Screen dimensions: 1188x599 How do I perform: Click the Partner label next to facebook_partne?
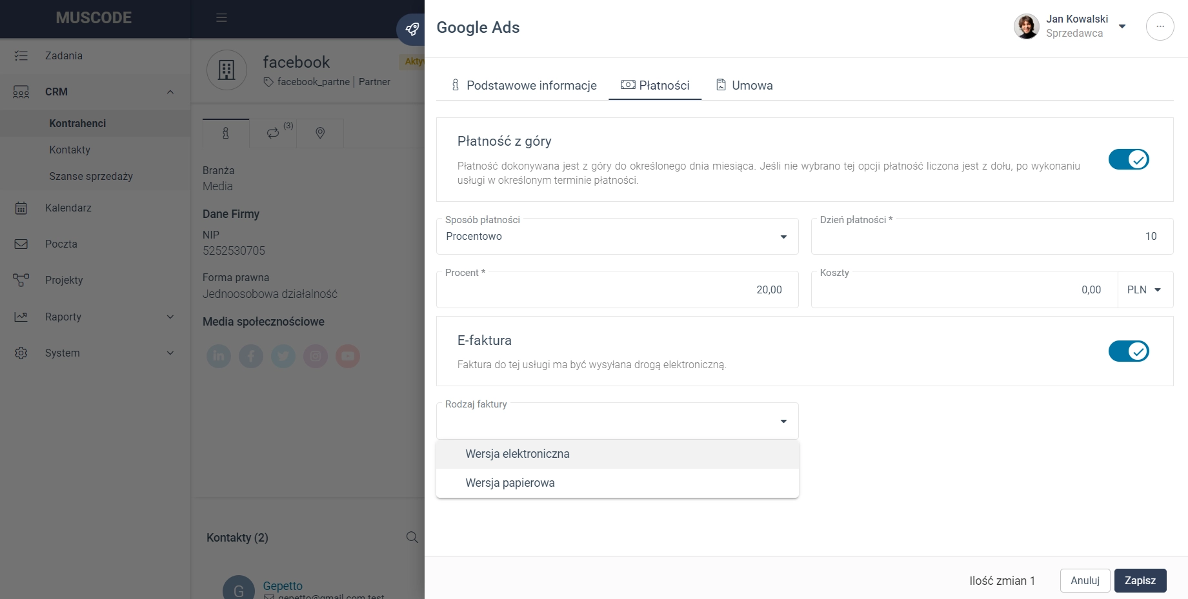click(374, 82)
